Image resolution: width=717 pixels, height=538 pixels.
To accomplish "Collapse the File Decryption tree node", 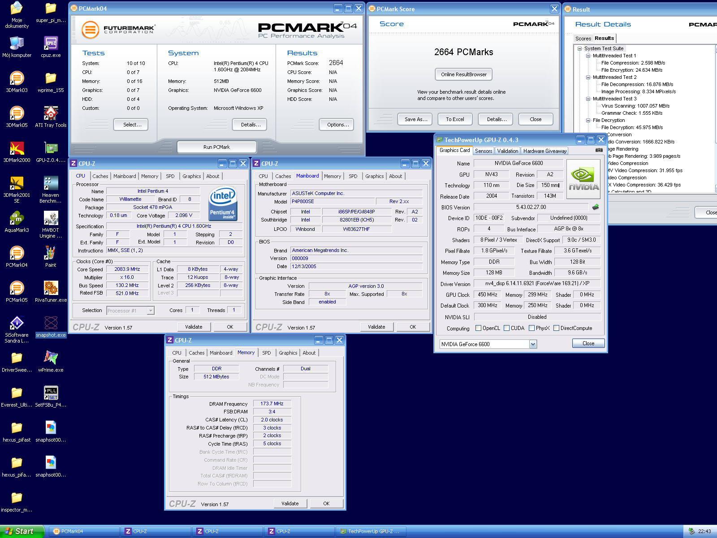I will click(588, 120).
